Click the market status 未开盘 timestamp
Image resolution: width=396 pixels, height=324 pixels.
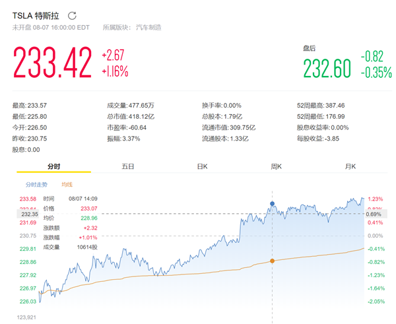point(51,27)
